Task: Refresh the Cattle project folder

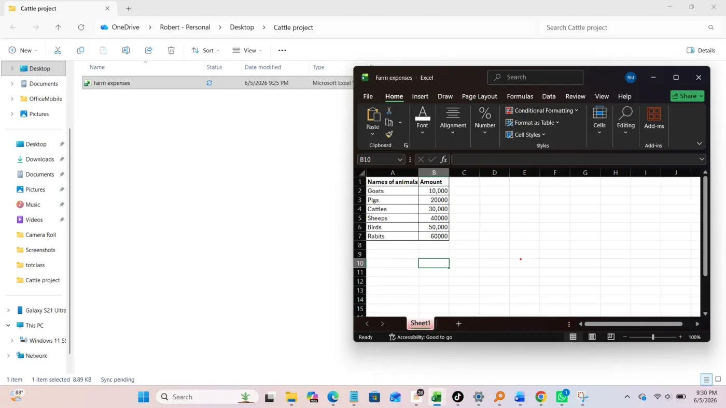Action: point(81,27)
